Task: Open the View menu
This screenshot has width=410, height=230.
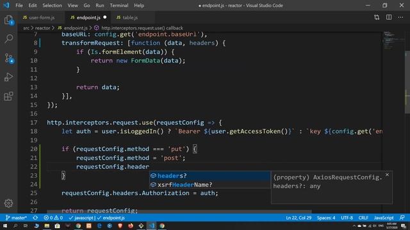Action: pyautogui.click(x=72, y=5)
